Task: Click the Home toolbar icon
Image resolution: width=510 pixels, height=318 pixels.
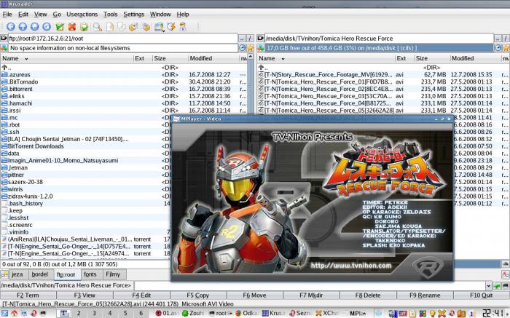Action: [34, 27]
